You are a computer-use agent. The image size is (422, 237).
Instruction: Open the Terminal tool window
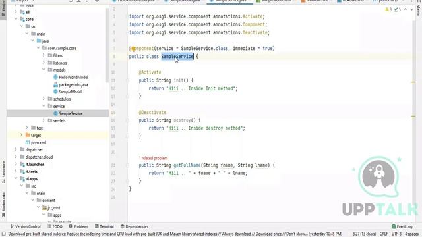104,226
